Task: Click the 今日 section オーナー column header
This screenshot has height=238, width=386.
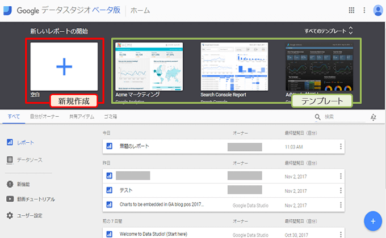Action: pos(240,133)
